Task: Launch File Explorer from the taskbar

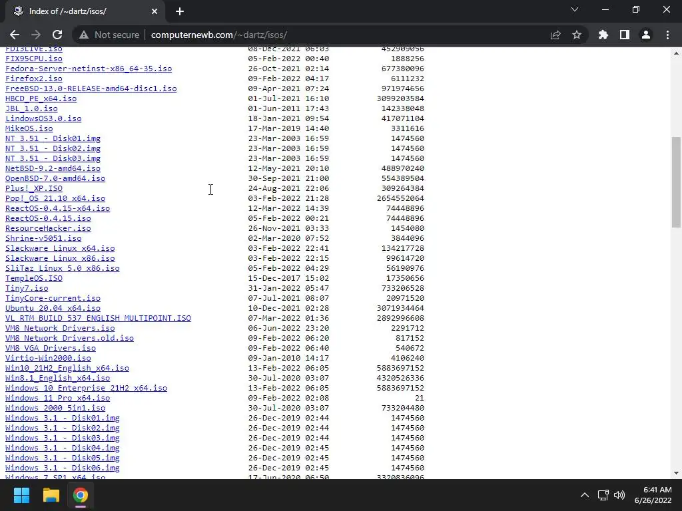Action: (51, 495)
